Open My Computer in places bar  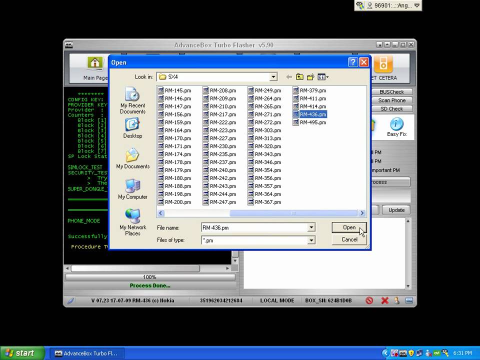pyautogui.click(x=133, y=189)
